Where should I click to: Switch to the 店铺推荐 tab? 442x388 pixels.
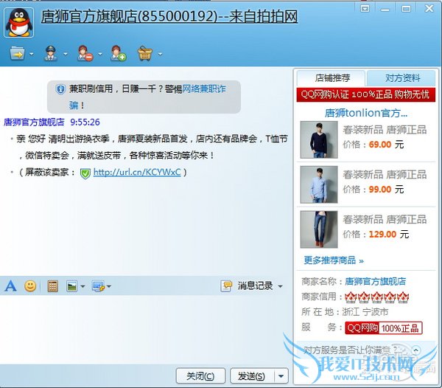pos(331,78)
